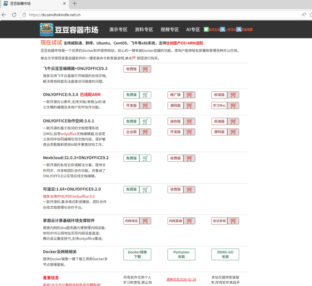
Task: Click cart icon beside 飞牛云豆豆编辑器 收费版
Action: [x=145, y=69]
